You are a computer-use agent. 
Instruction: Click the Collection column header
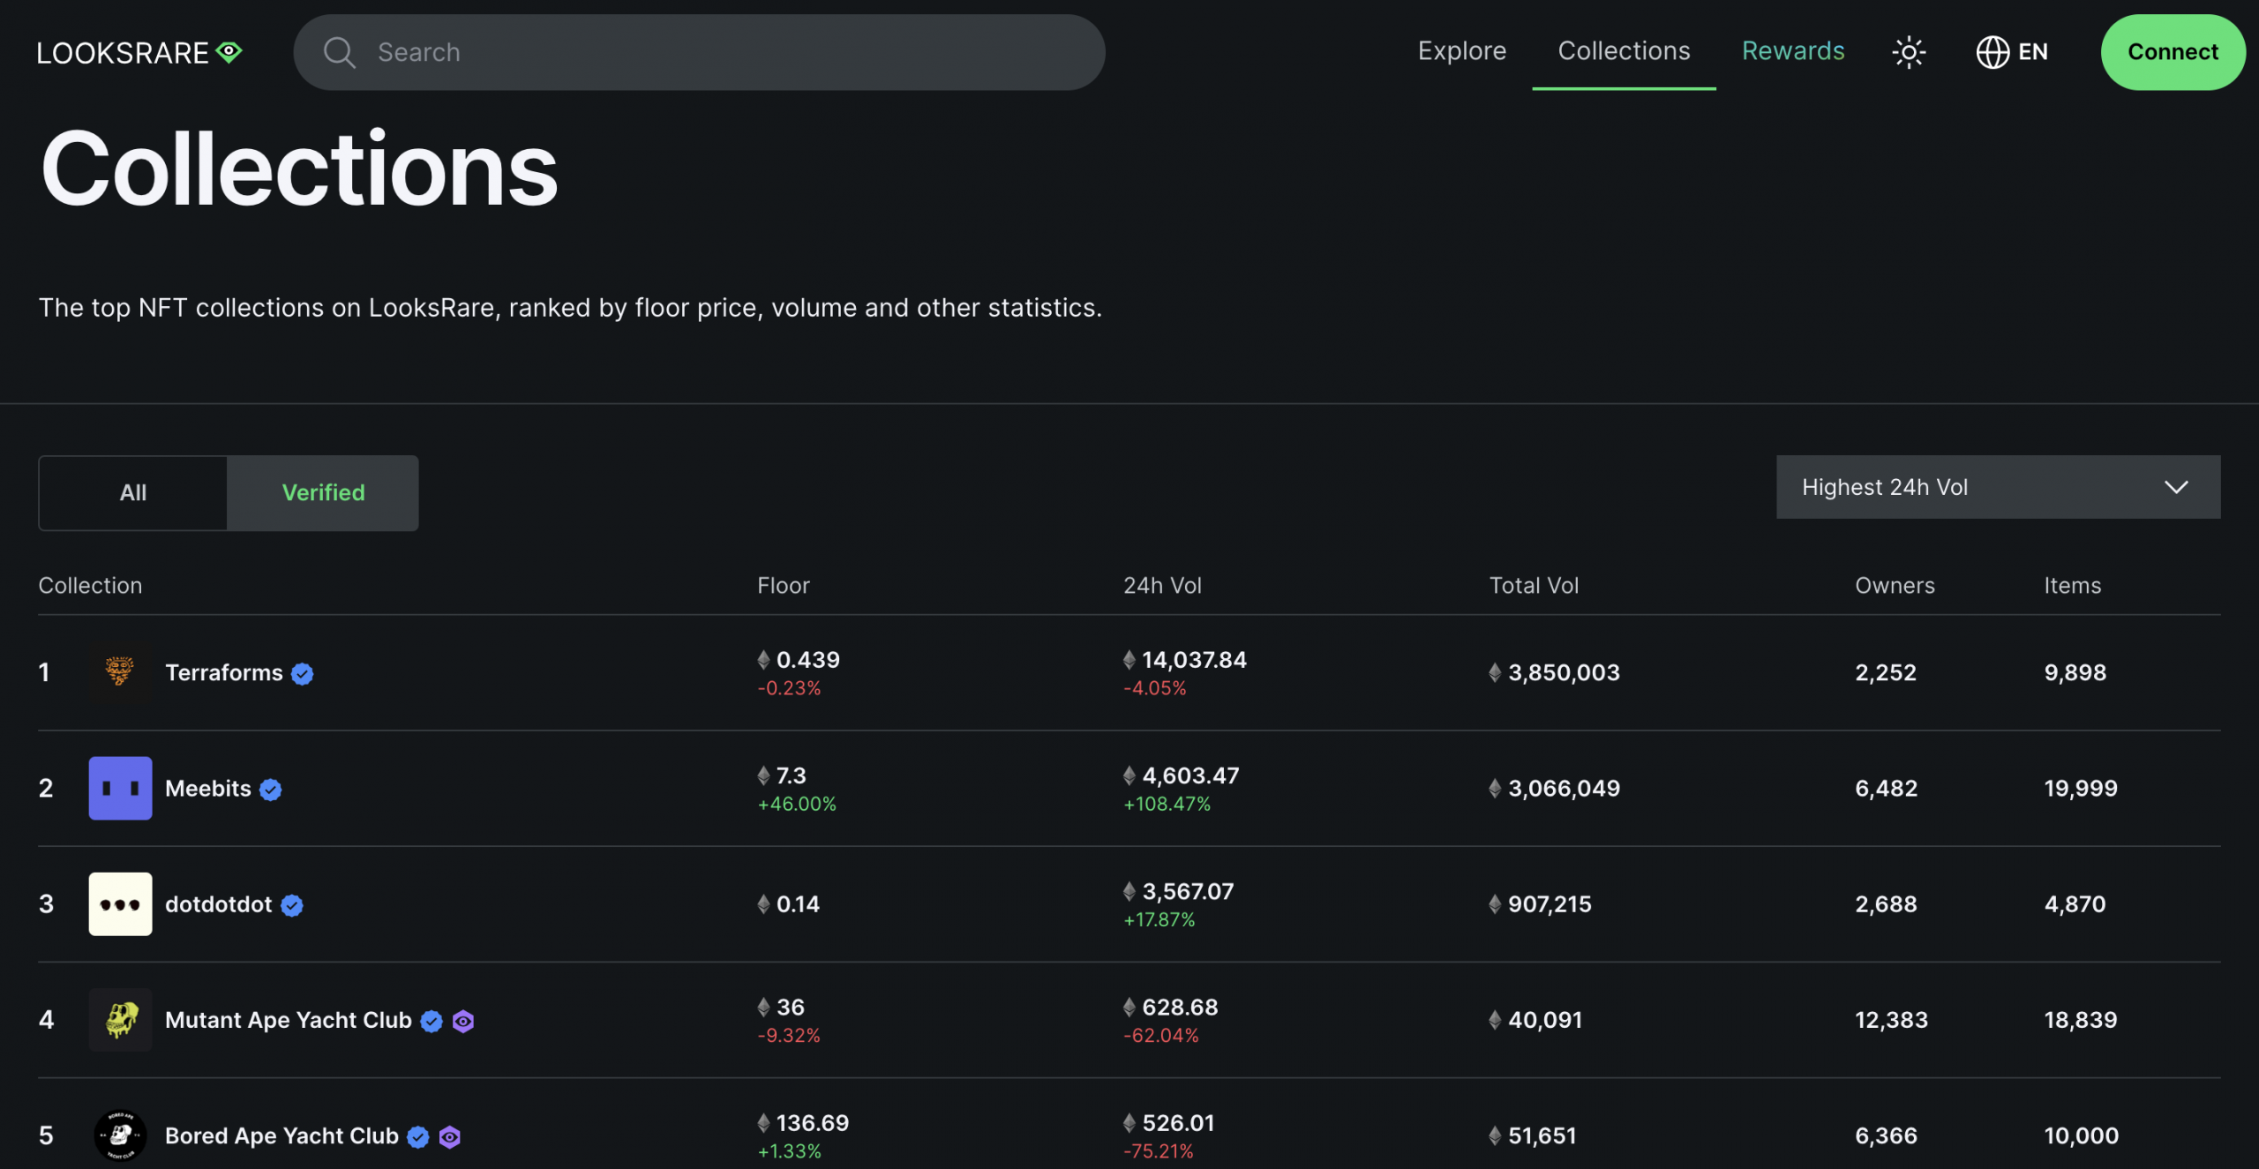pyautogui.click(x=90, y=585)
